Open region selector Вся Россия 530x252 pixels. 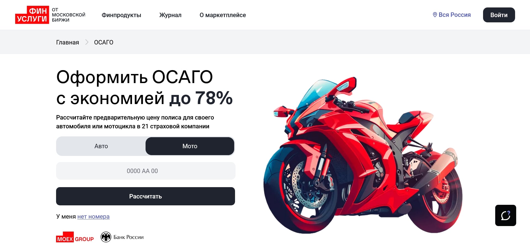[x=452, y=15]
